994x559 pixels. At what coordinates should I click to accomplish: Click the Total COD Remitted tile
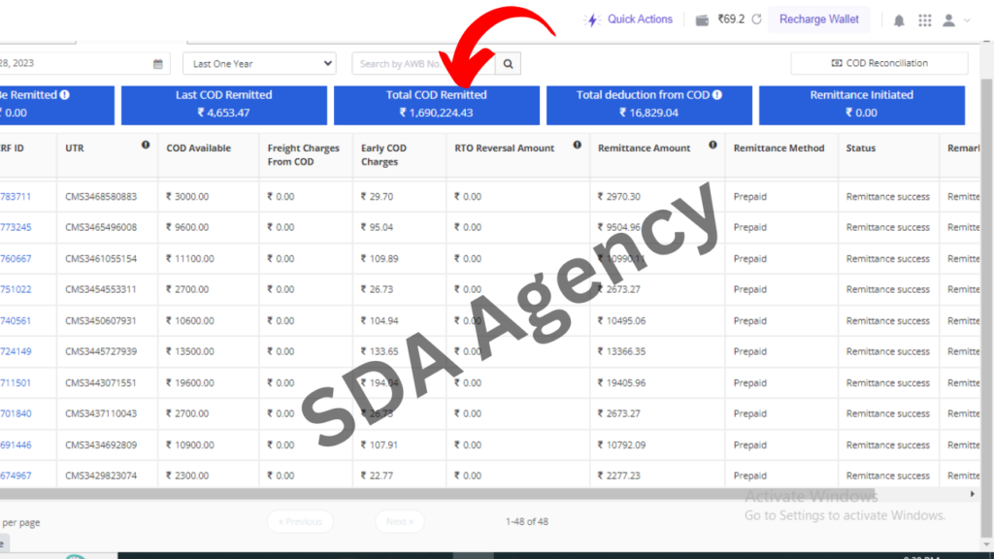(x=436, y=105)
